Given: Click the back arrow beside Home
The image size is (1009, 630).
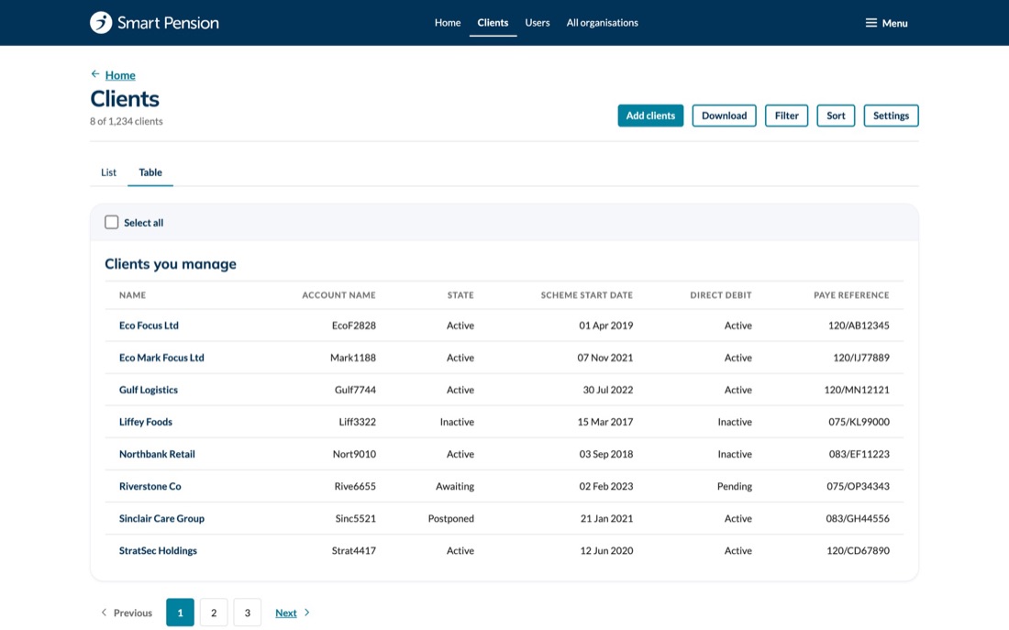Looking at the screenshot, I should point(95,74).
